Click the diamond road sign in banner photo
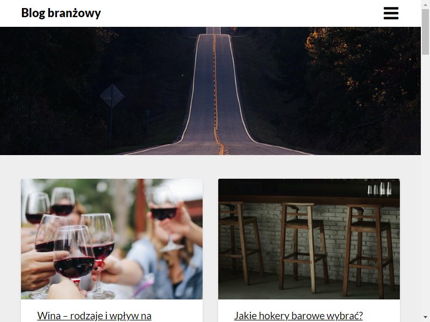430x322 pixels. [x=112, y=96]
